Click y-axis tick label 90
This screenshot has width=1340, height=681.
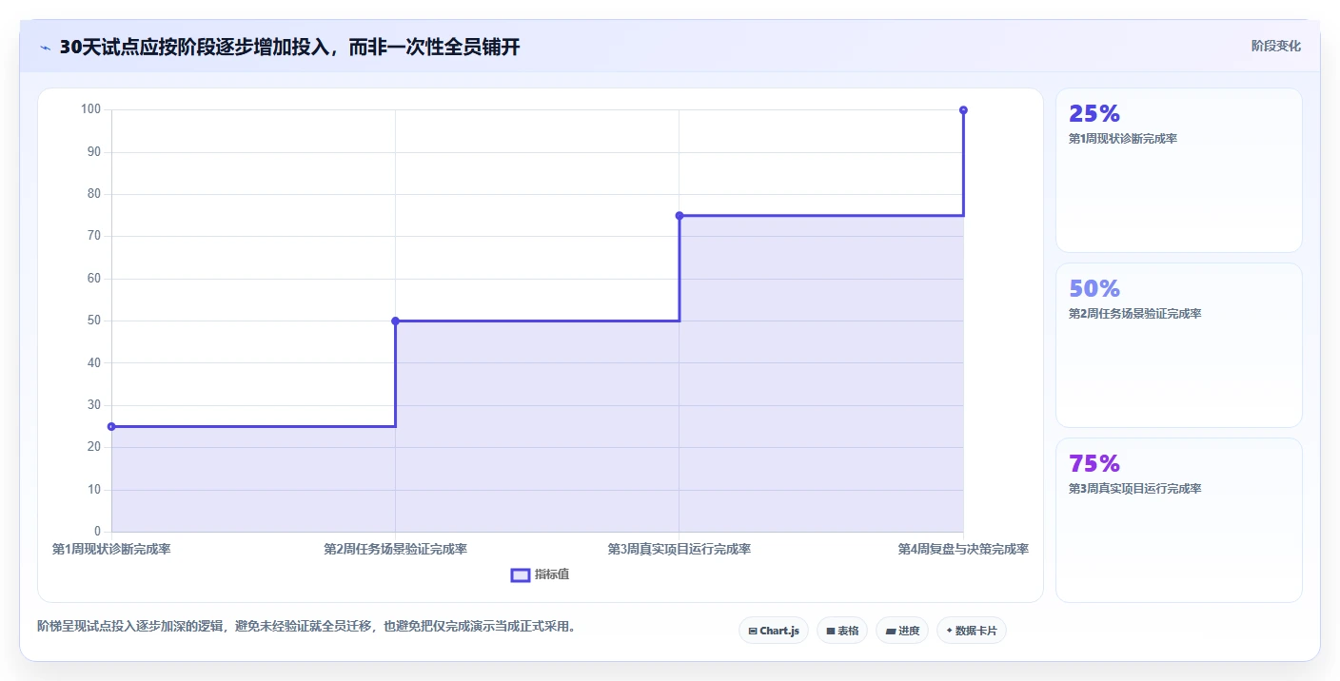click(x=94, y=152)
